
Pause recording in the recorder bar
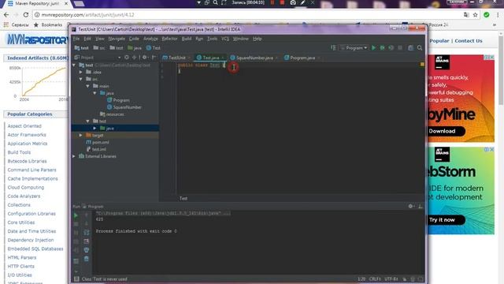(272, 2)
